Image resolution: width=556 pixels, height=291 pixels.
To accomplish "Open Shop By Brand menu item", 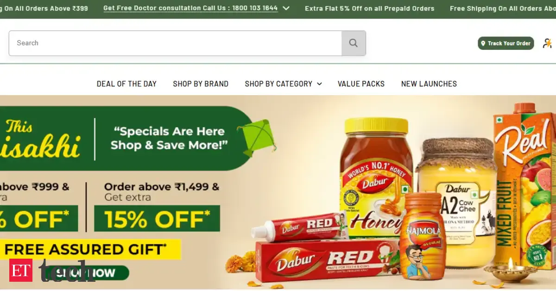I will click(201, 84).
